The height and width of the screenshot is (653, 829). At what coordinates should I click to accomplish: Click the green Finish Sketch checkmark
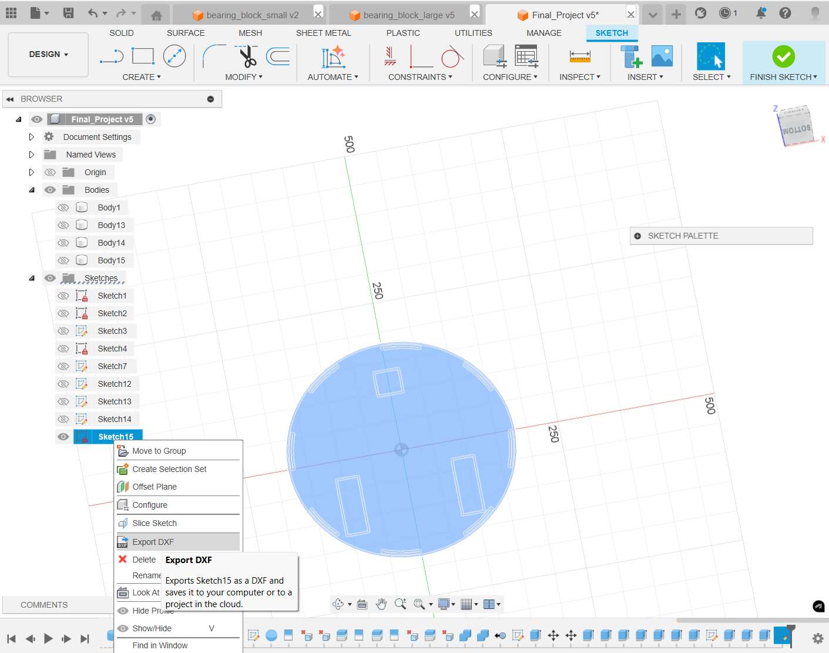pyautogui.click(x=784, y=57)
